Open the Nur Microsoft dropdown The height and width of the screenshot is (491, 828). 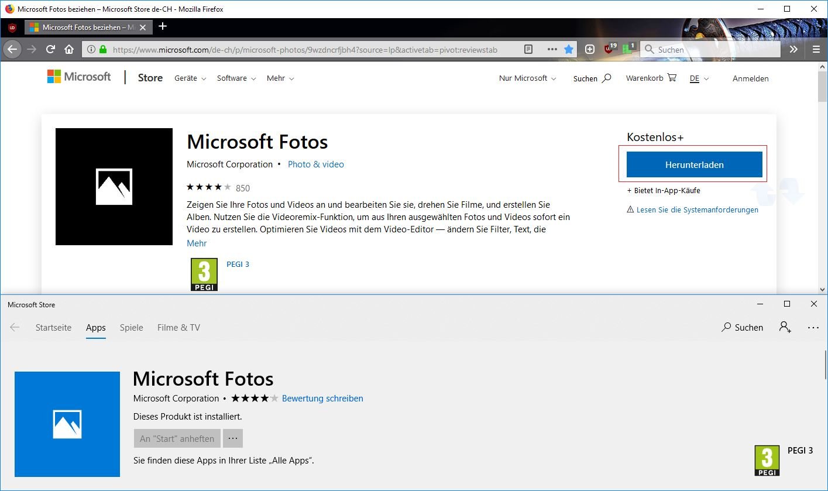pos(527,78)
